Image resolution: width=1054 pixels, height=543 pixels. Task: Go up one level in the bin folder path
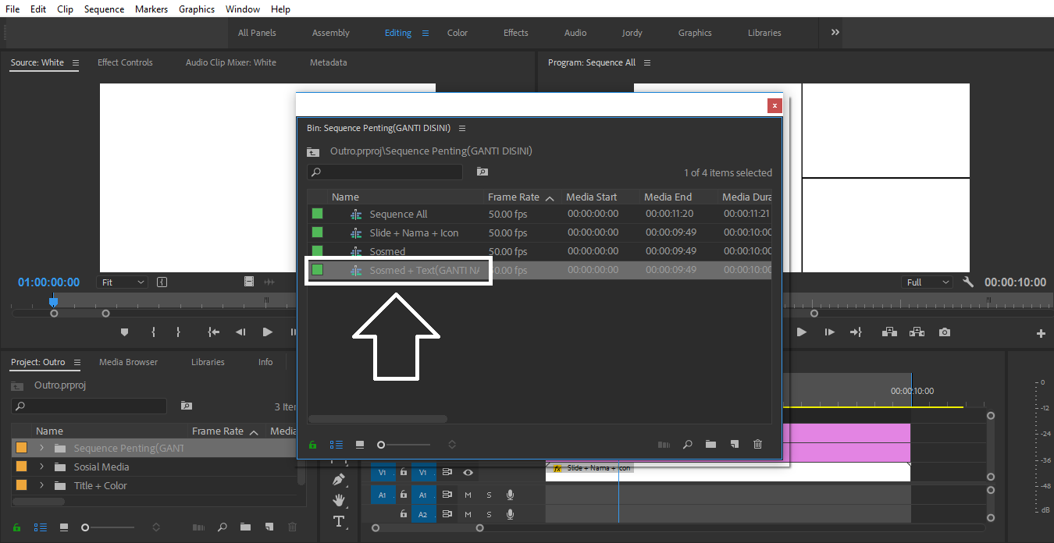[313, 151]
